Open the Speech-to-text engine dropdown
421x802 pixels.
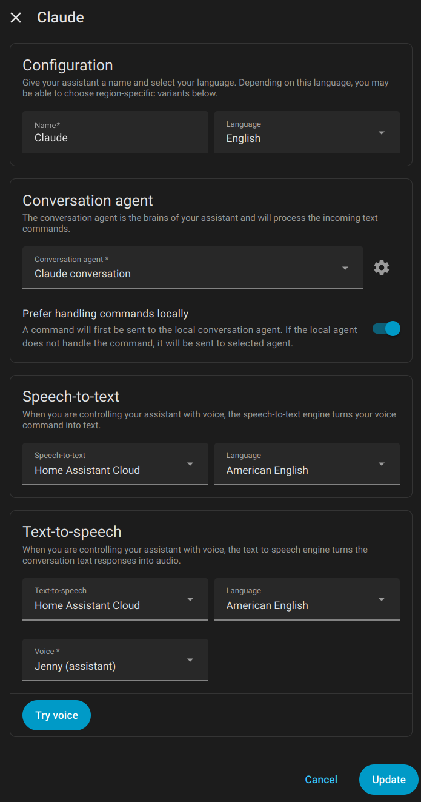coord(115,464)
